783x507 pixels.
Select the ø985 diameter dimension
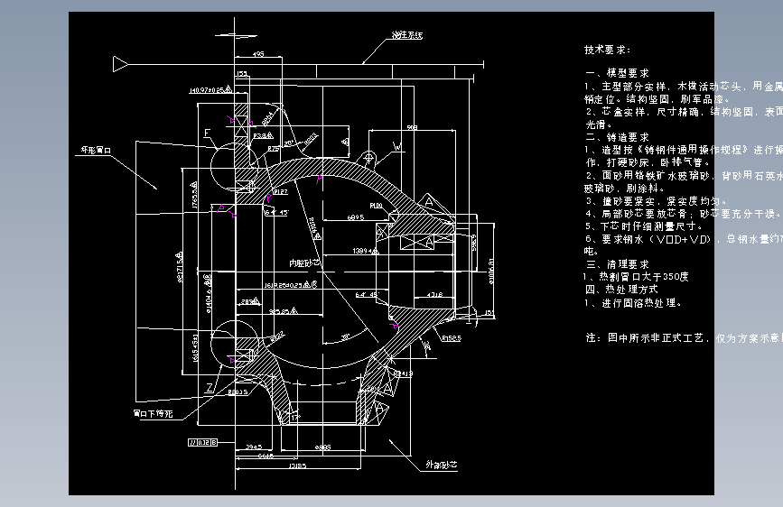tap(323, 447)
